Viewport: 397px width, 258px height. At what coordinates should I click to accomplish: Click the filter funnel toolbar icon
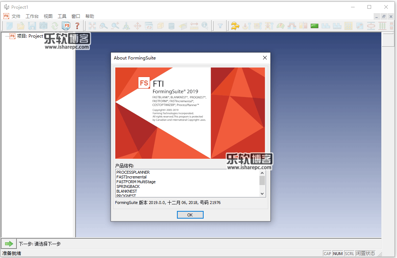tap(220, 26)
